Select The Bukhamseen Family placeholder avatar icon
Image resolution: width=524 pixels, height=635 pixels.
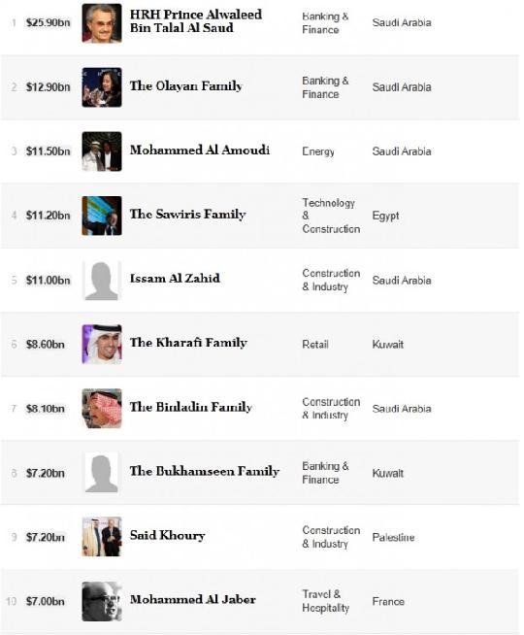pyautogui.click(x=102, y=473)
